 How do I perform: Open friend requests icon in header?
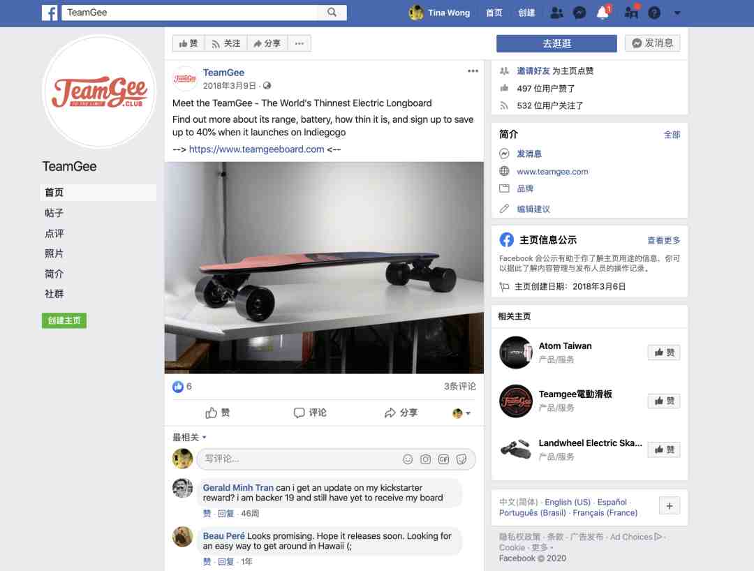(556, 13)
